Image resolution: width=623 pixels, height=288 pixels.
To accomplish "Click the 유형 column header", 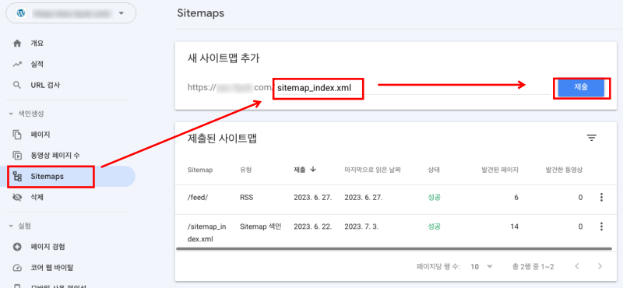I will [246, 170].
